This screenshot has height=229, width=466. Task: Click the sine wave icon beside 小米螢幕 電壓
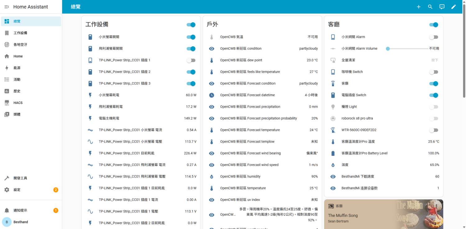90,141
